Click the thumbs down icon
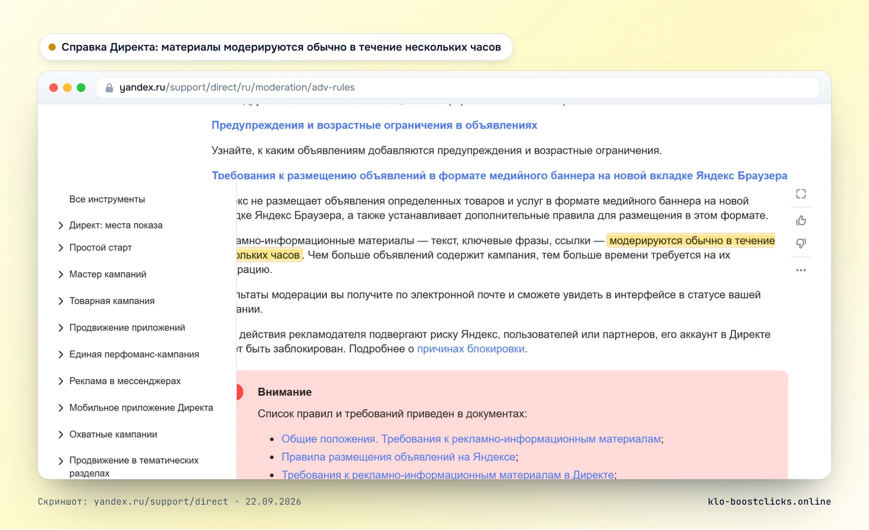This screenshot has height=530, width=869. [x=801, y=243]
